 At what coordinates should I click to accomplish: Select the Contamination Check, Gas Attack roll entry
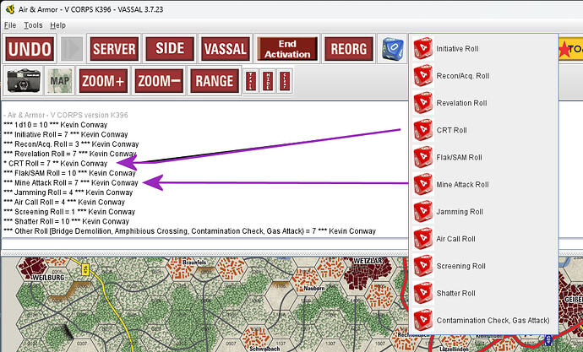pyautogui.click(x=483, y=320)
